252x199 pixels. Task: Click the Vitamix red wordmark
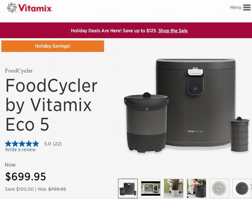click(x=35, y=8)
